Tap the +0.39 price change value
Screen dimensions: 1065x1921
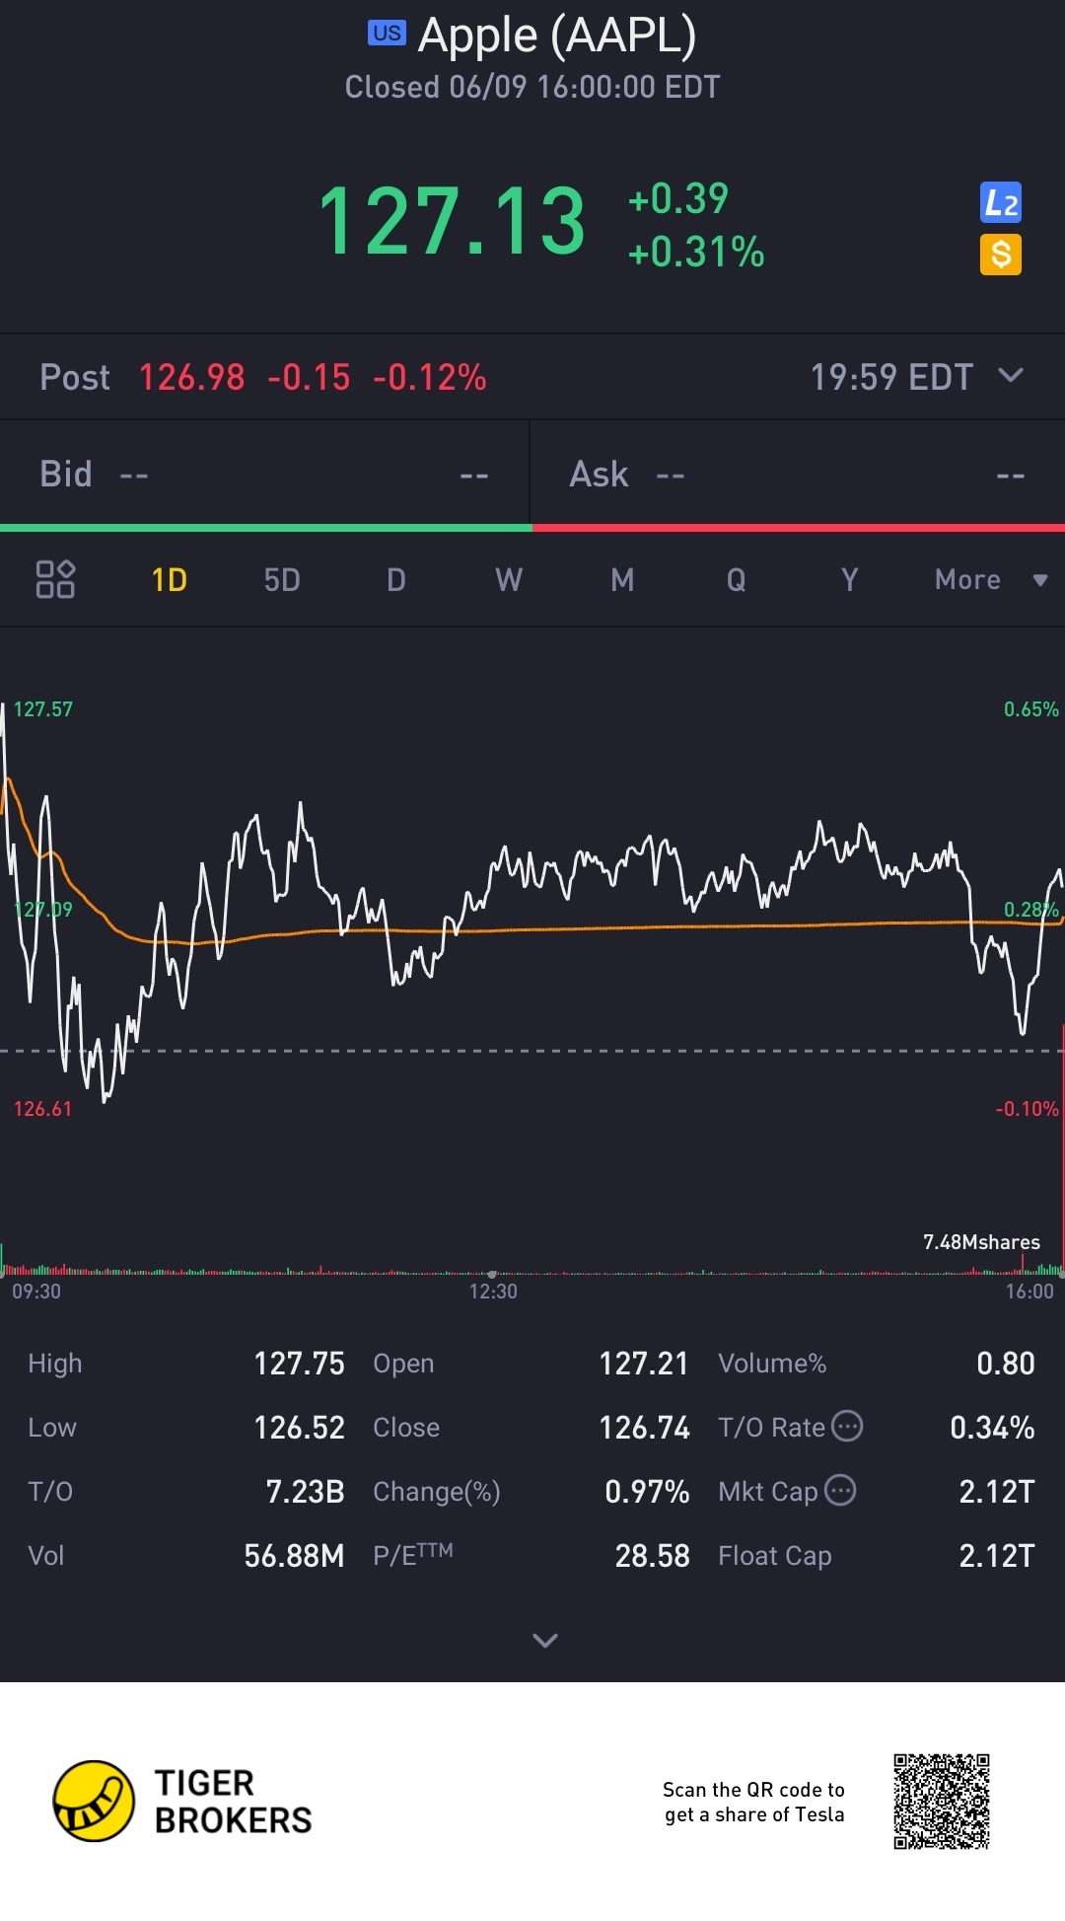coord(678,198)
